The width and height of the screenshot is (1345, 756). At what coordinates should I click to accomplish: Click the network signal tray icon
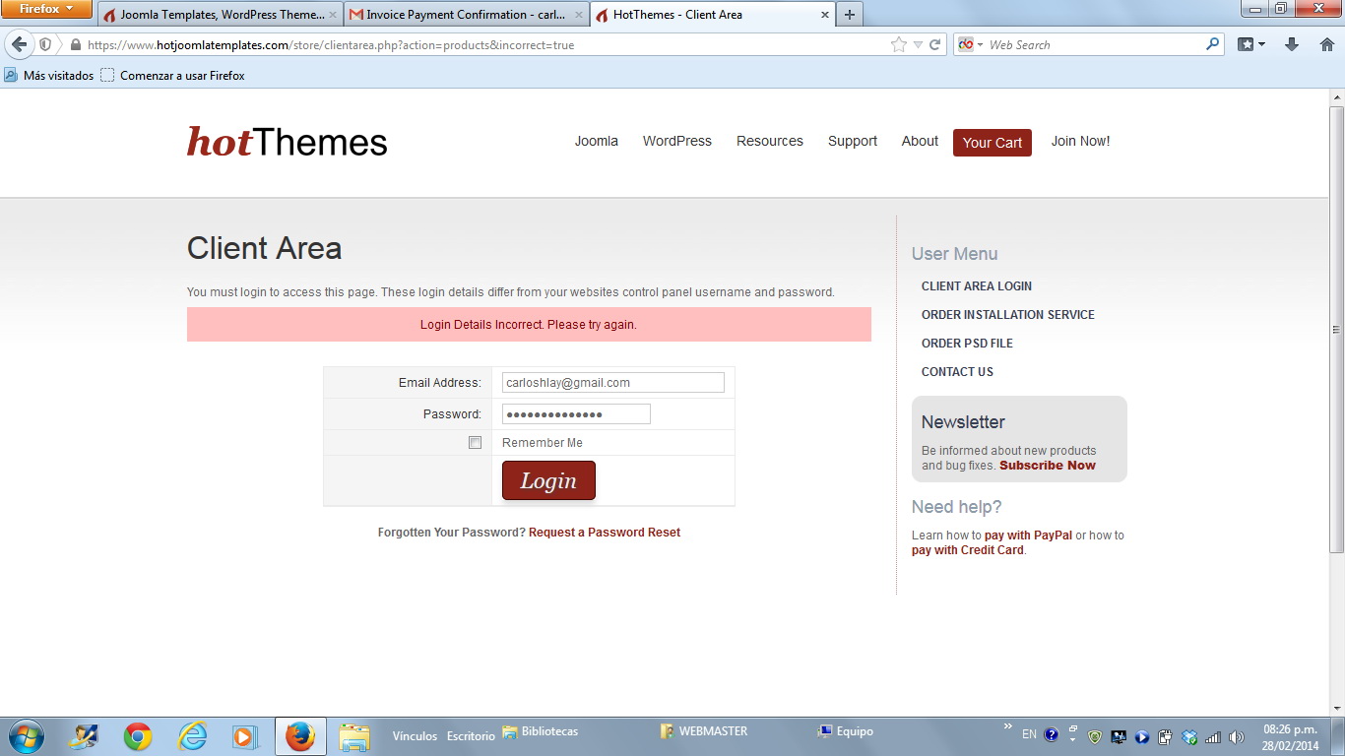[1213, 736]
